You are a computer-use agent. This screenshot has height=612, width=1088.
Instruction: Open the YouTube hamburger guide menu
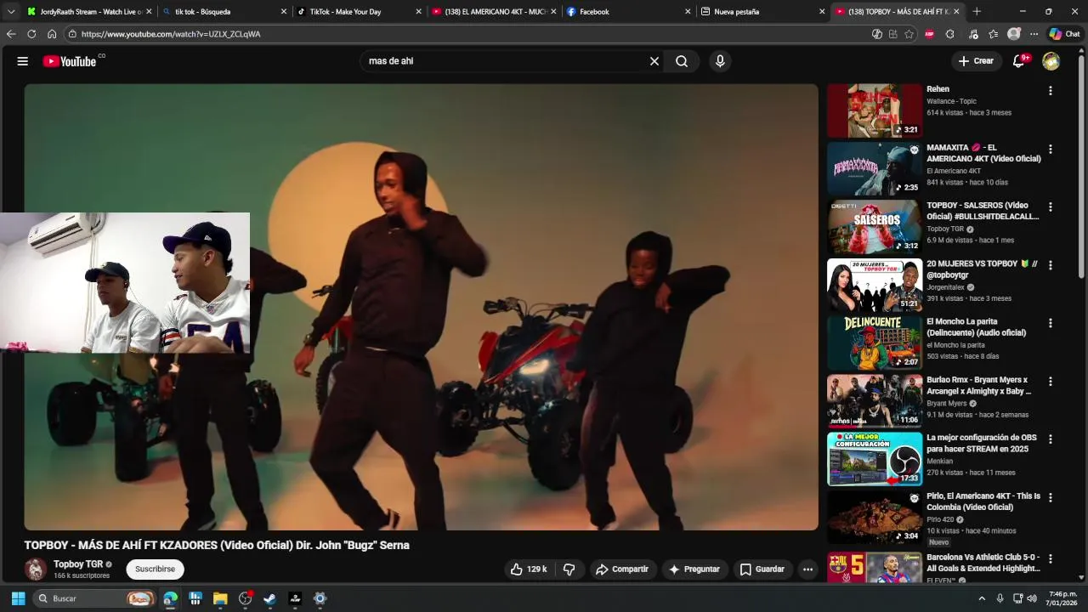[23, 61]
